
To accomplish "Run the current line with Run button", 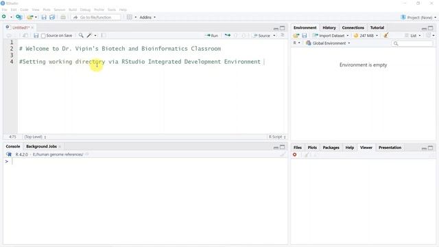I will (x=211, y=36).
